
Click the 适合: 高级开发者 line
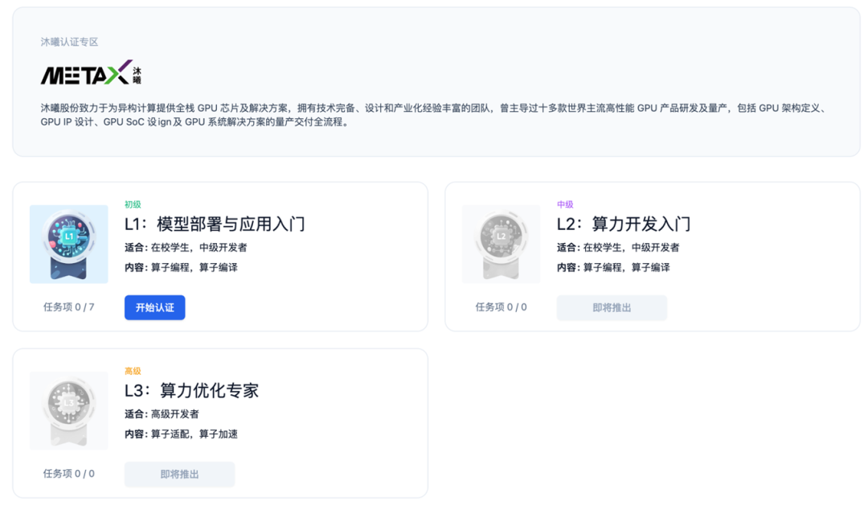click(x=162, y=413)
